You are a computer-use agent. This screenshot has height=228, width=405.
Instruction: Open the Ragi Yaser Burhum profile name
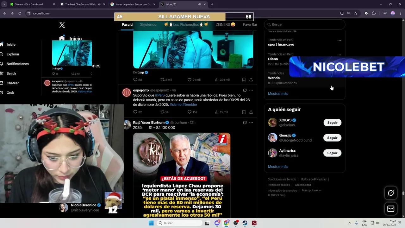click(x=149, y=123)
